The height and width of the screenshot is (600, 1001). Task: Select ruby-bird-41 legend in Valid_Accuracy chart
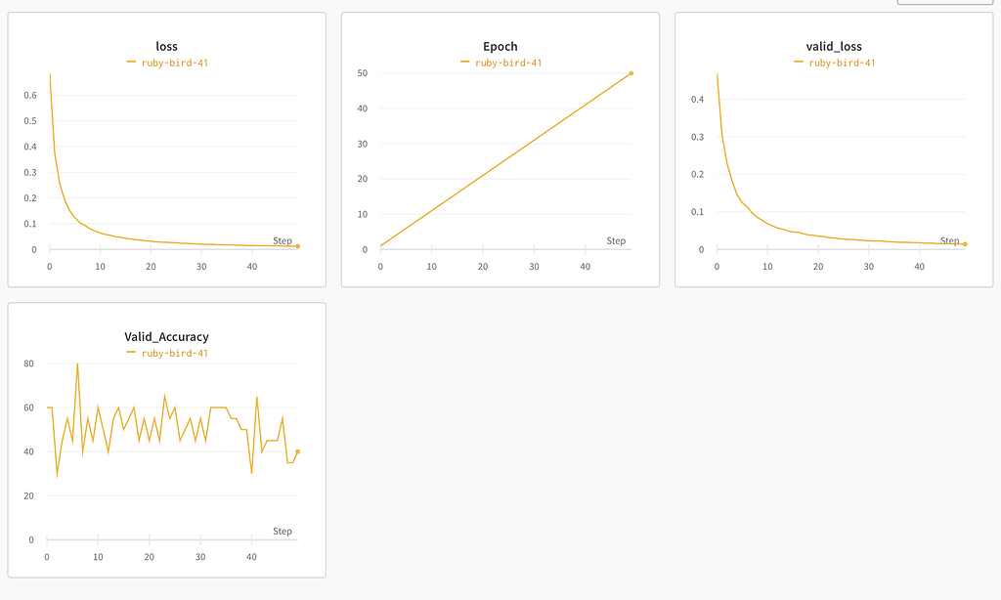175,353
